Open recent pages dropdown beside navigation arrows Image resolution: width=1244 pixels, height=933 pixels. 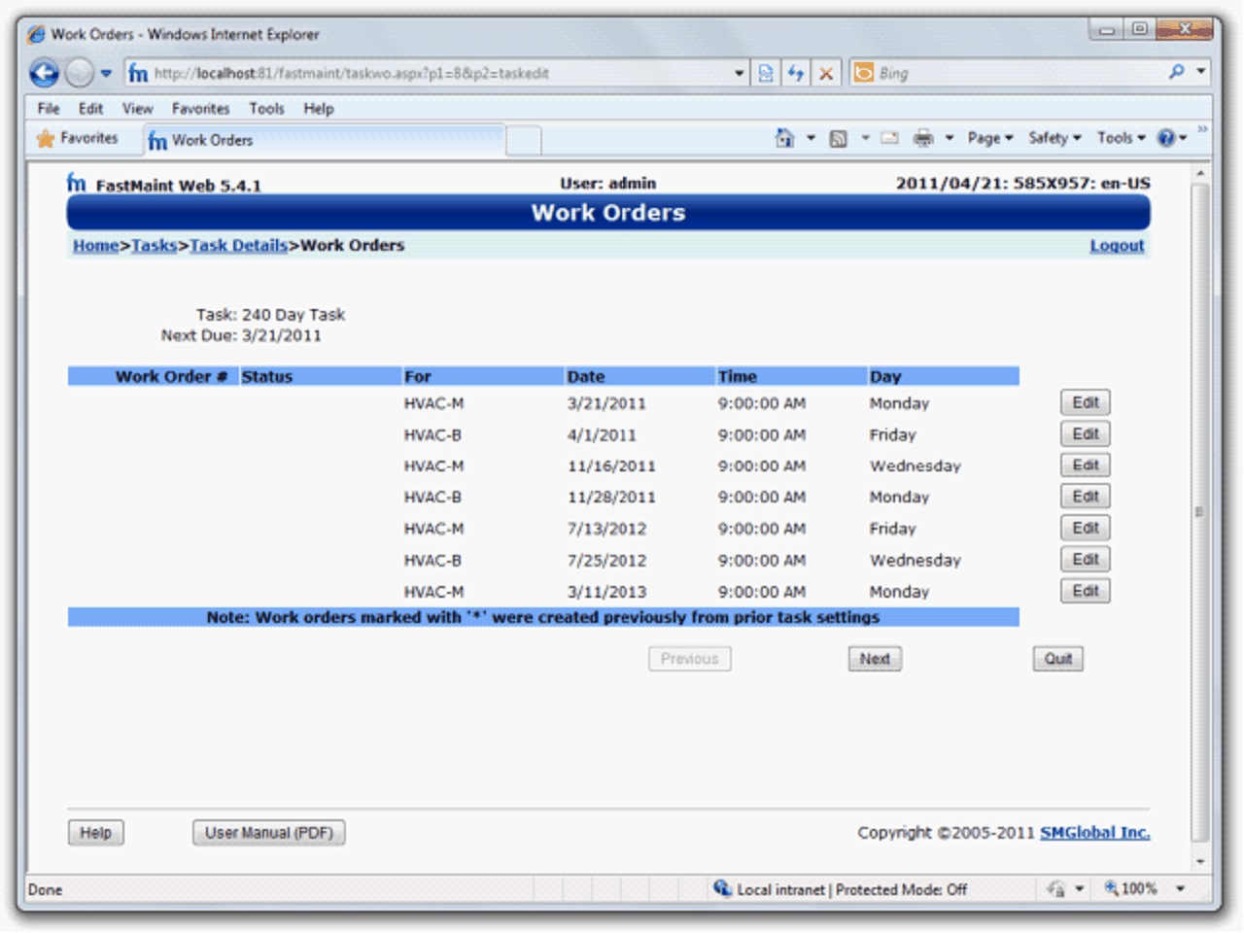106,74
